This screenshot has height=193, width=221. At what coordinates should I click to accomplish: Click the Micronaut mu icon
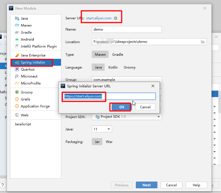17,76
